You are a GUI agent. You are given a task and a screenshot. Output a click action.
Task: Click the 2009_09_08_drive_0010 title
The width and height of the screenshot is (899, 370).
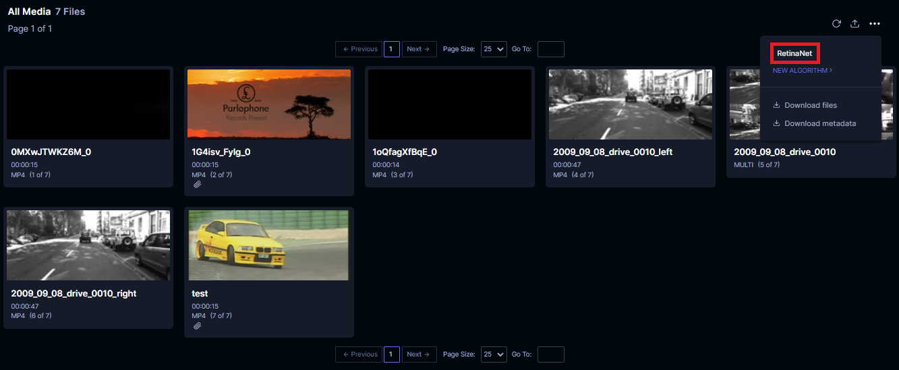click(785, 152)
